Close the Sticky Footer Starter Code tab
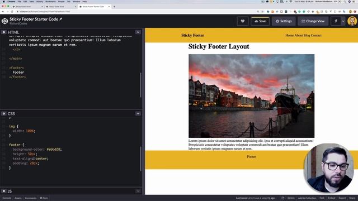This screenshot has height=201, width=358. pos(109,7)
